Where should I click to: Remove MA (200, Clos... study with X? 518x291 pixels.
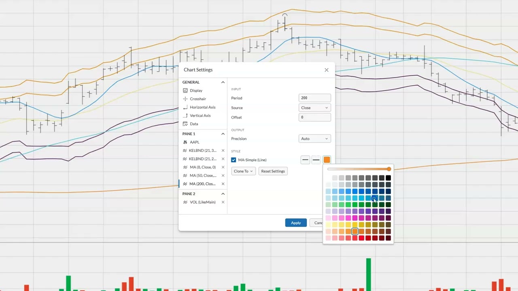[x=223, y=184]
